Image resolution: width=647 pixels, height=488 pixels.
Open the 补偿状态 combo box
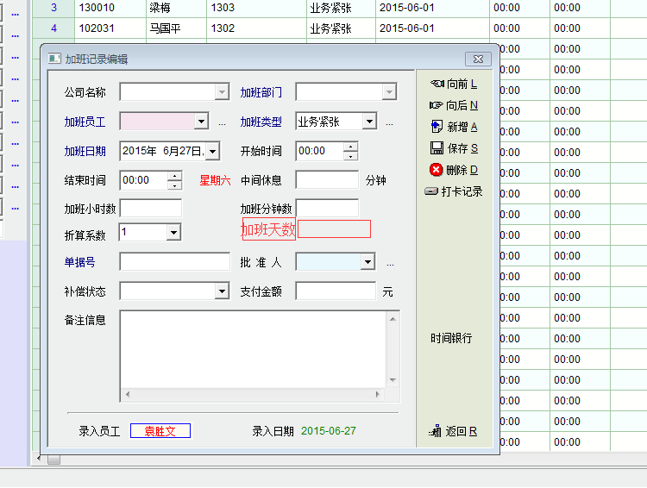click(222, 291)
